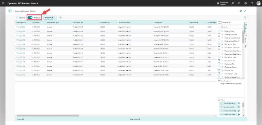Uncheck the Posting Date column checkbox
Screen dimensions: 262x125
[219, 31]
